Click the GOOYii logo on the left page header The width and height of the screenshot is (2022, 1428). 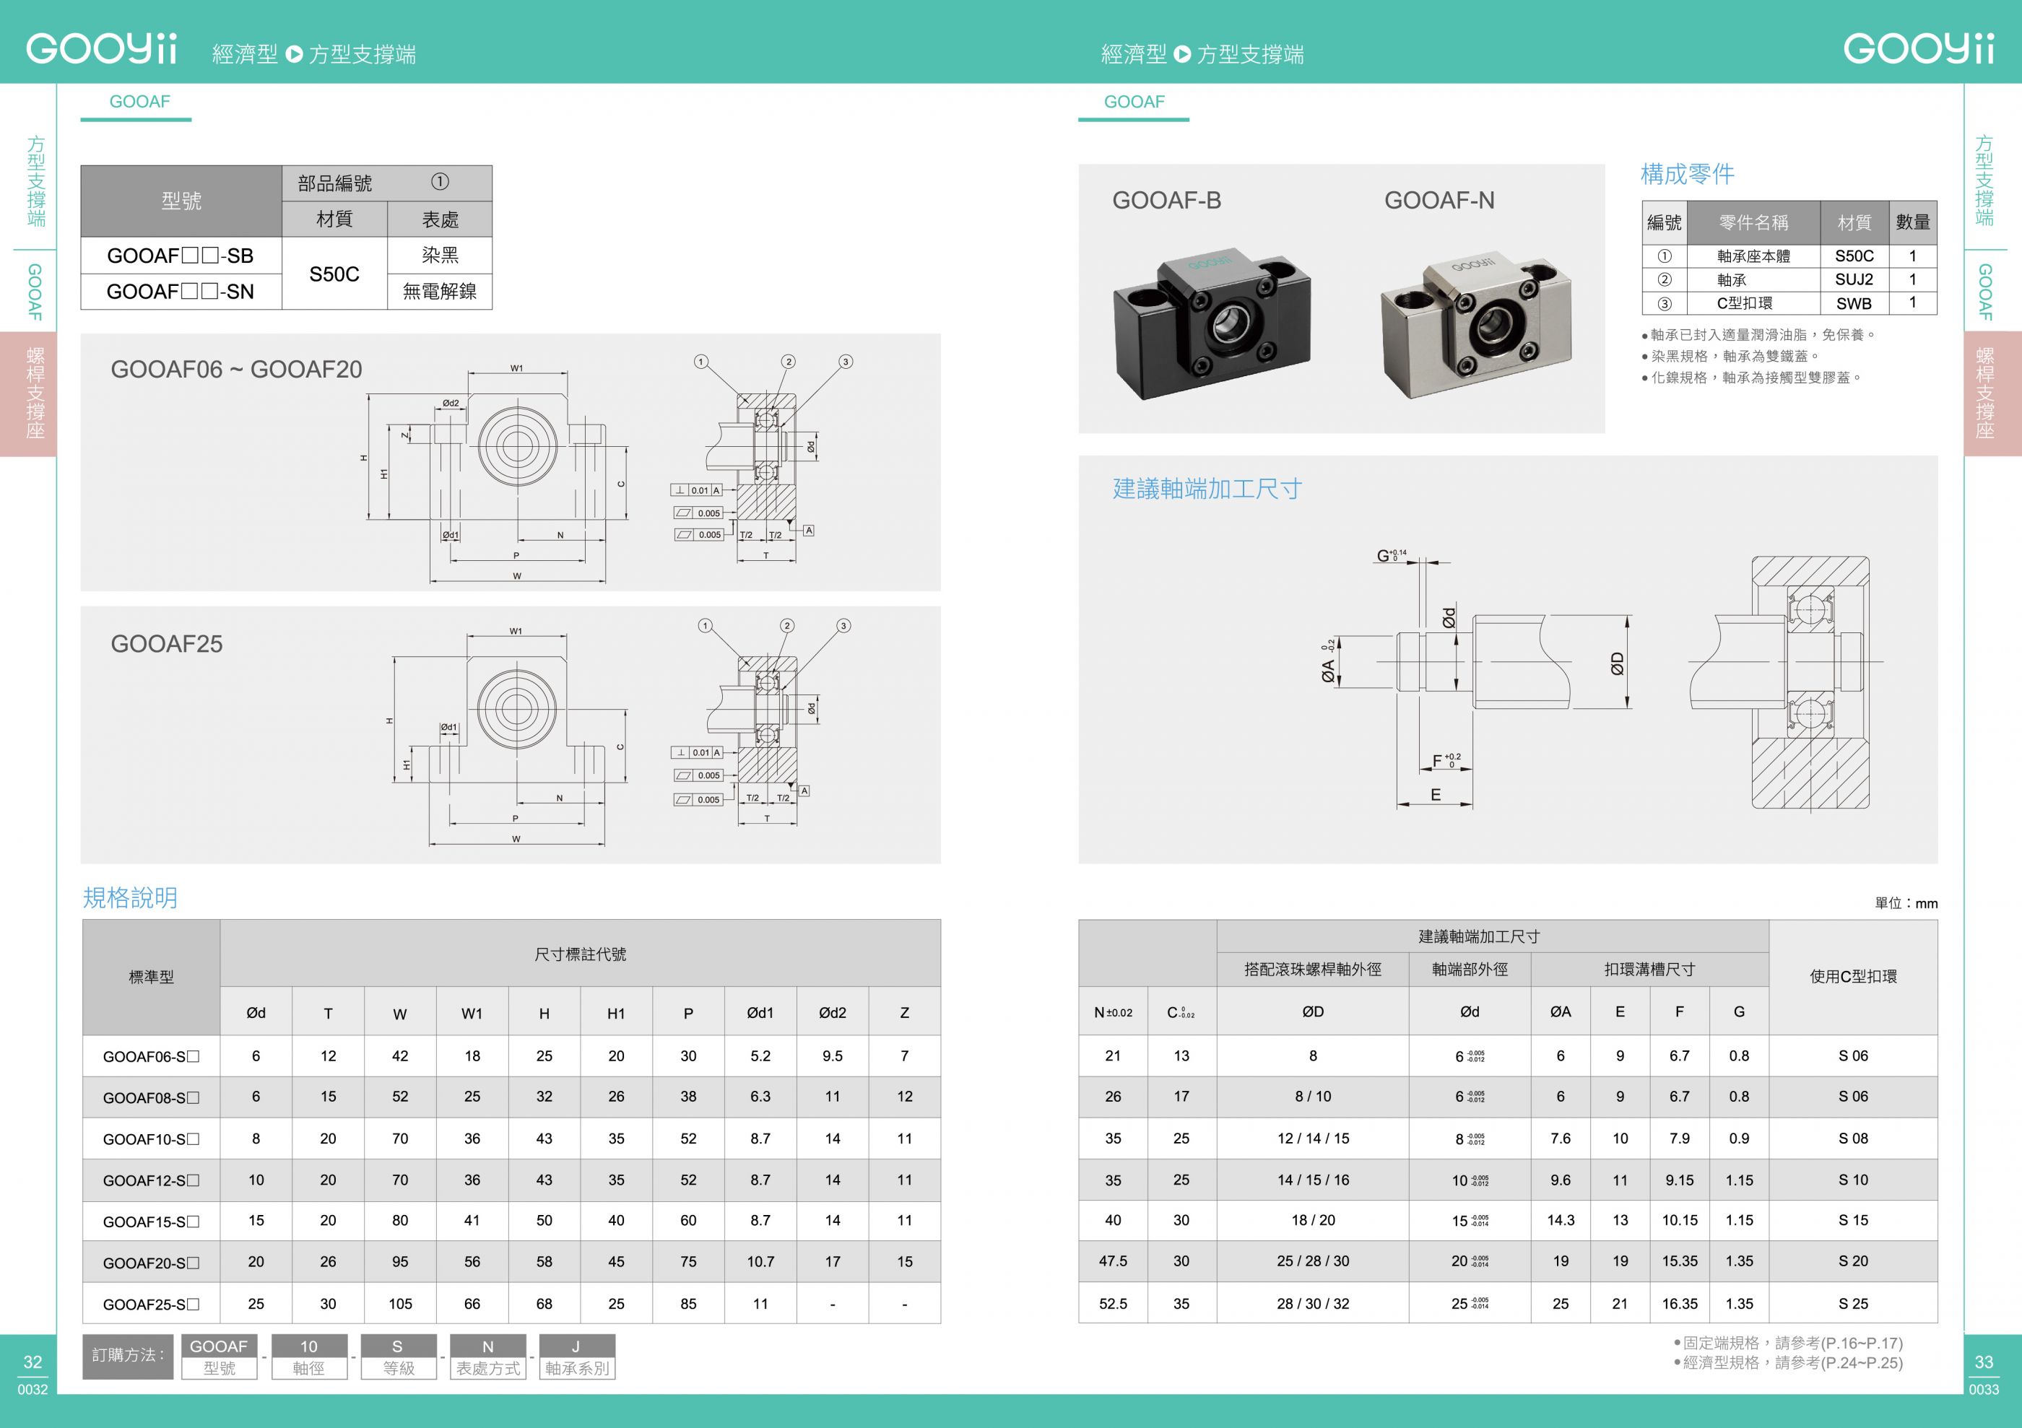(x=101, y=48)
